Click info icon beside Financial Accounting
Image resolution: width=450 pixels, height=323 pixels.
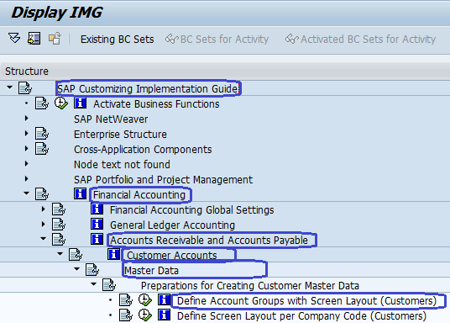[x=80, y=193]
